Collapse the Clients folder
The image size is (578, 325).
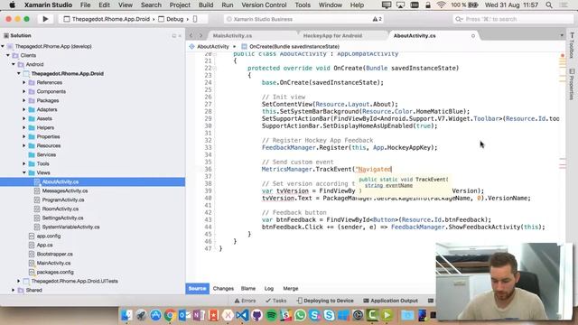click(x=8, y=55)
